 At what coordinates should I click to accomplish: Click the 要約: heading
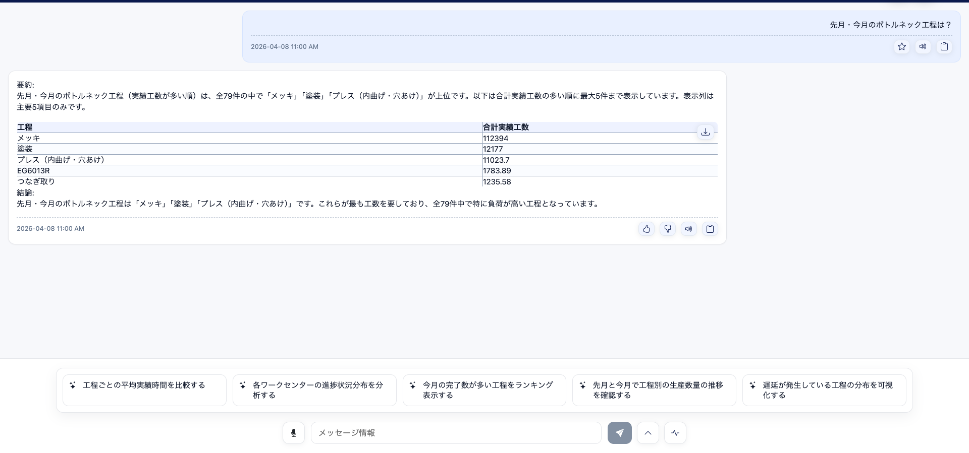26,85
